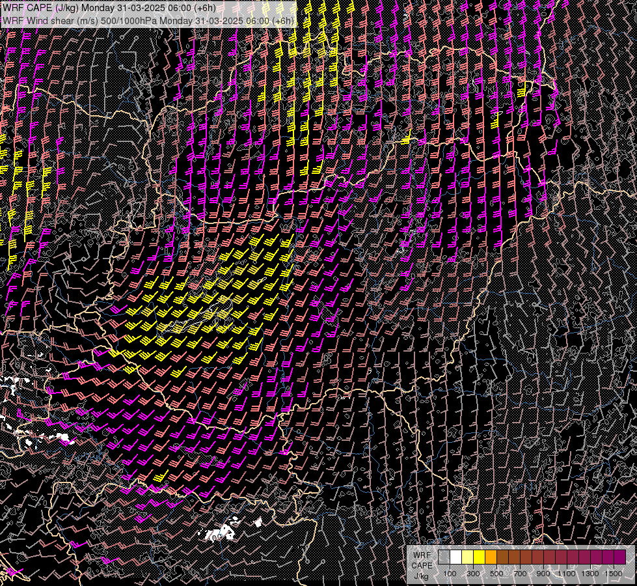Screen dimensions: 637x586
Task: Select the bright yellow CAPE legend swatch
Action: click(480, 557)
